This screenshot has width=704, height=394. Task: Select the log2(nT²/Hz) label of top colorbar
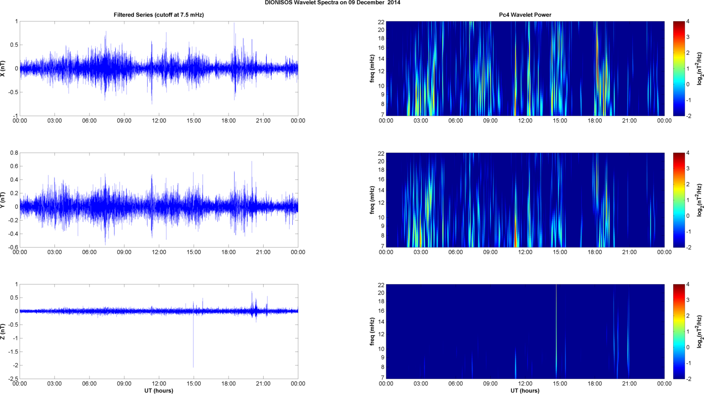click(x=700, y=68)
